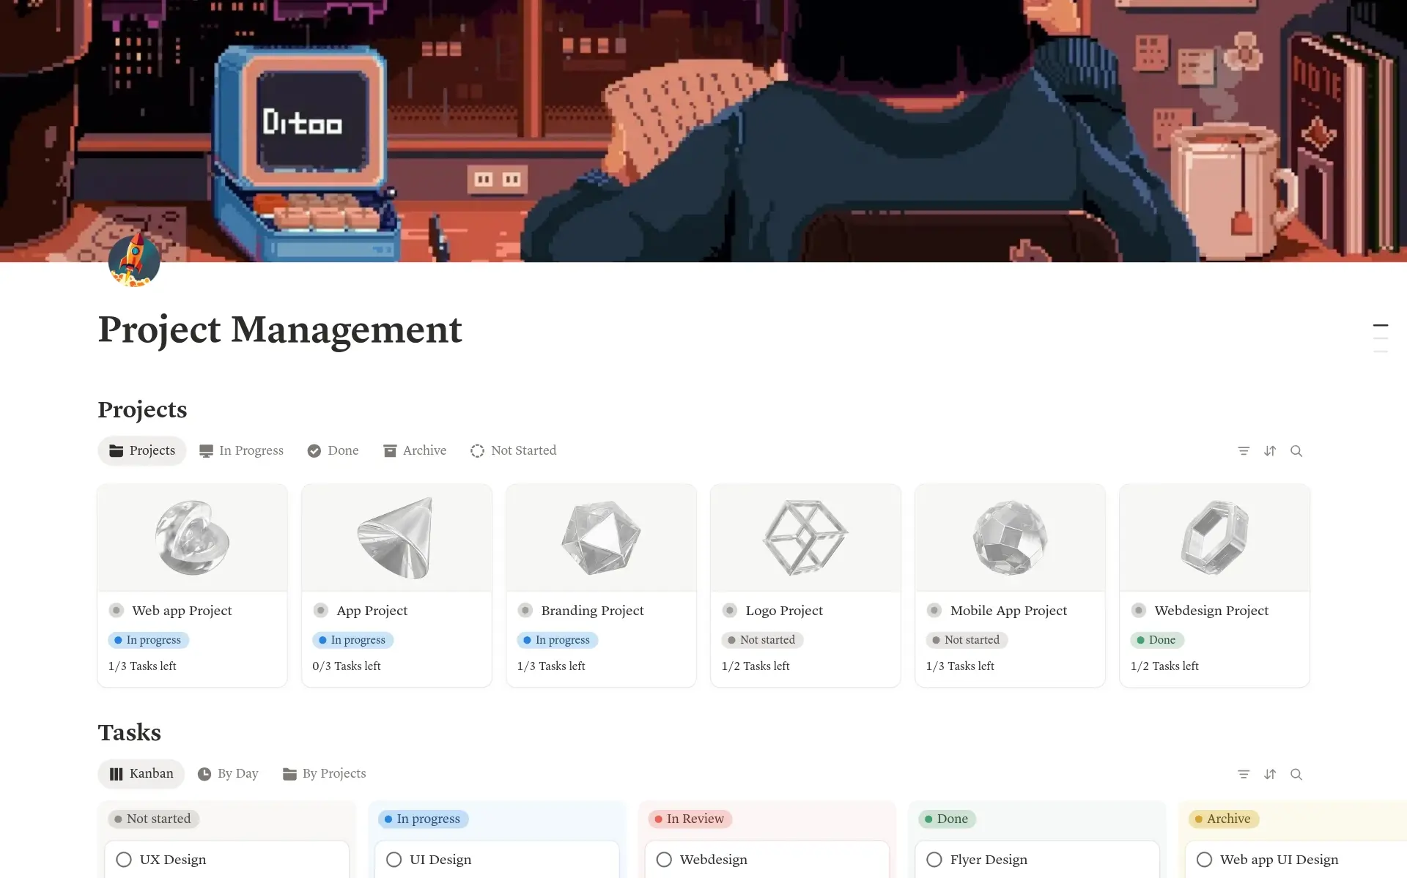Click the Done Kanban column header
Image resolution: width=1407 pixels, height=878 pixels.
948,819
